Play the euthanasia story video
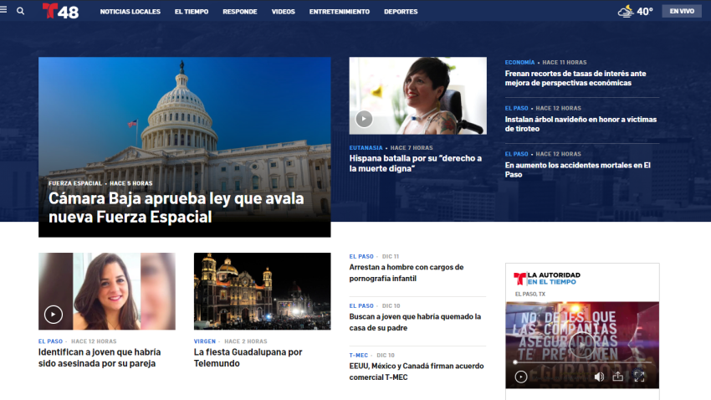This screenshot has height=400, width=711. click(x=364, y=119)
